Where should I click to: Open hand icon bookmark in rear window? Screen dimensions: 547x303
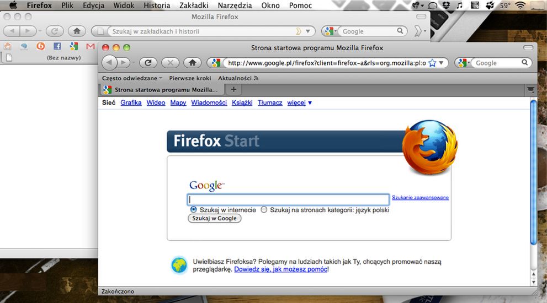pos(8,46)
